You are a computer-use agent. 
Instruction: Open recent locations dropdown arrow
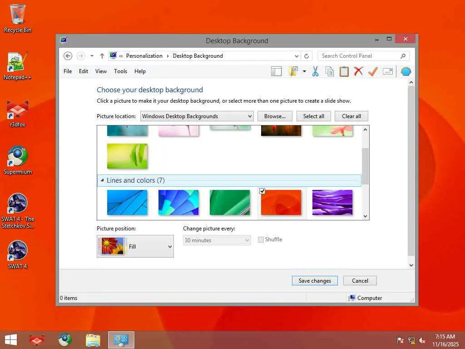(92, 56)
